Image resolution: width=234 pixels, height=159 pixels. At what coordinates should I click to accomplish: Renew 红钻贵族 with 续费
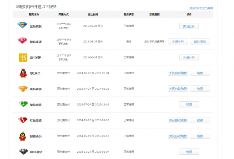pyautogui.click(x=200, y=120)
